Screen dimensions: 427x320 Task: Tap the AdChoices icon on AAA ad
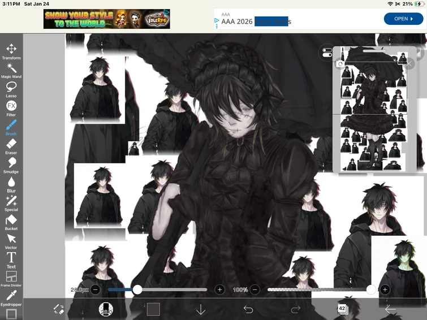click(217, 20)
